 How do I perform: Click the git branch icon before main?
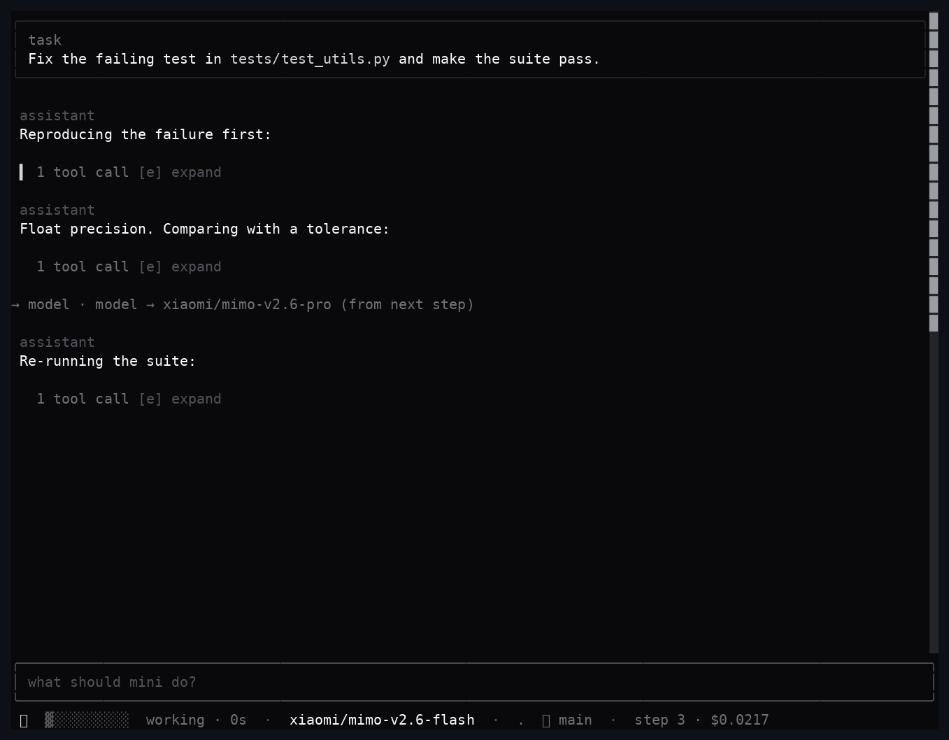tap(546, 720)
